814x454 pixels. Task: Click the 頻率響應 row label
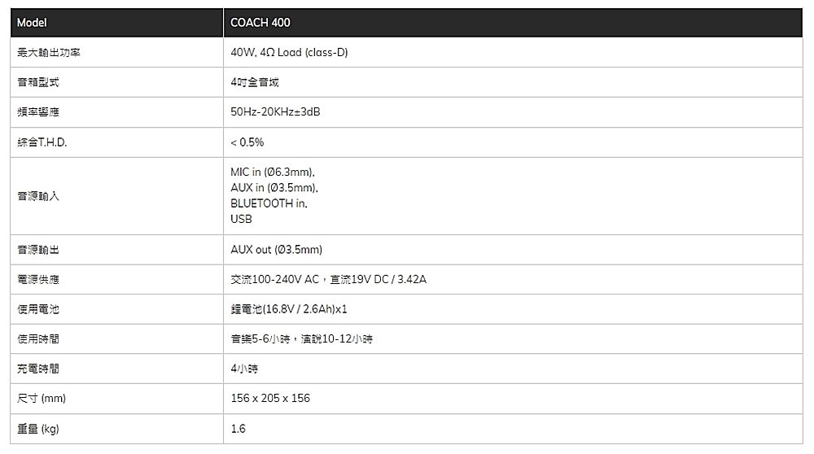[37, 112]
